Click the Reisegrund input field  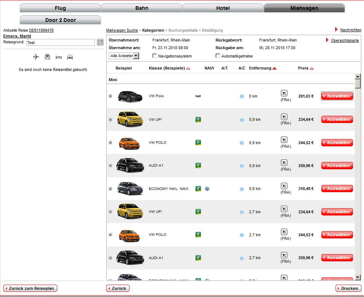61,42
